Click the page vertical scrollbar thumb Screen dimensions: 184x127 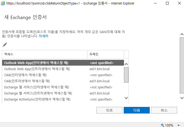point(182,65)
